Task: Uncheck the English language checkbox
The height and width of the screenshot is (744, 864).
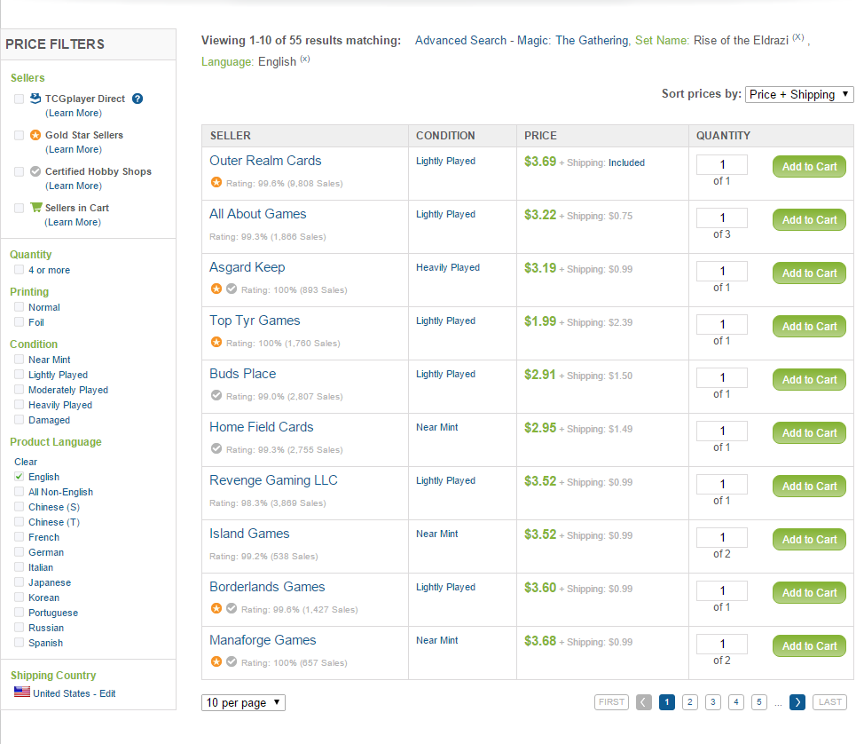Action: click(x=20, y=476)
